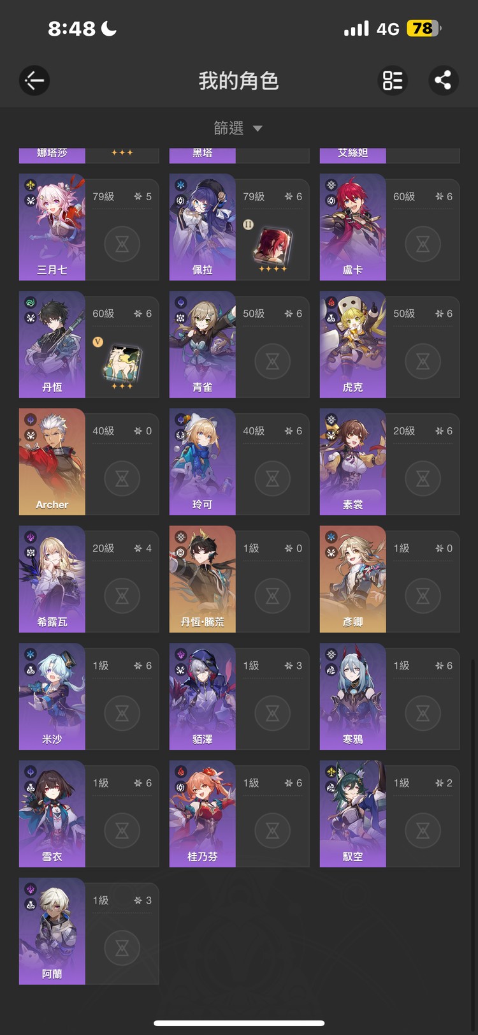Tap the dropdown arrow next to 篩選
Screen dimensions: 478x1035
(257, 129)
